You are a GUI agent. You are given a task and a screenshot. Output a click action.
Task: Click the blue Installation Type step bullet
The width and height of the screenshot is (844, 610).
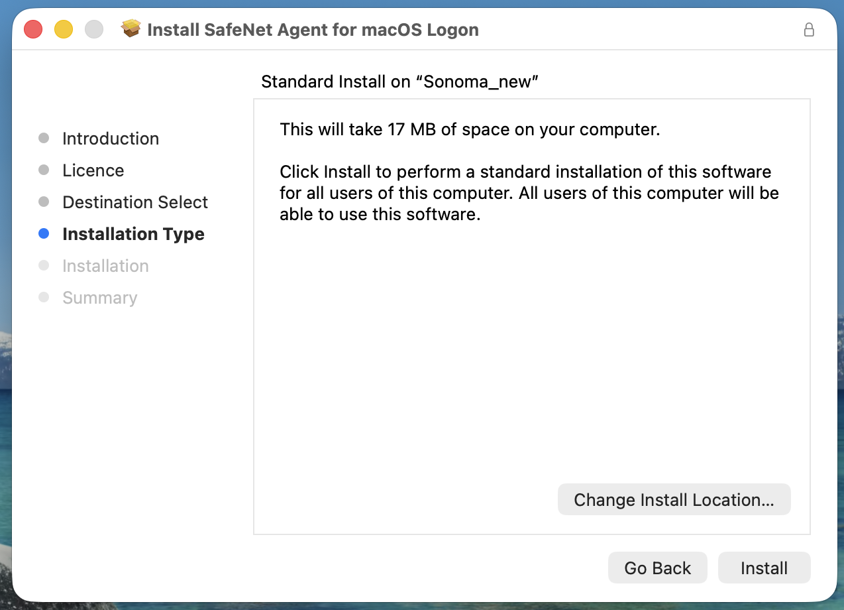click(x=44, y=233)
